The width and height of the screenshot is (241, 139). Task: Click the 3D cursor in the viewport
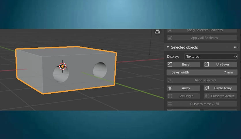coord(63,66)
